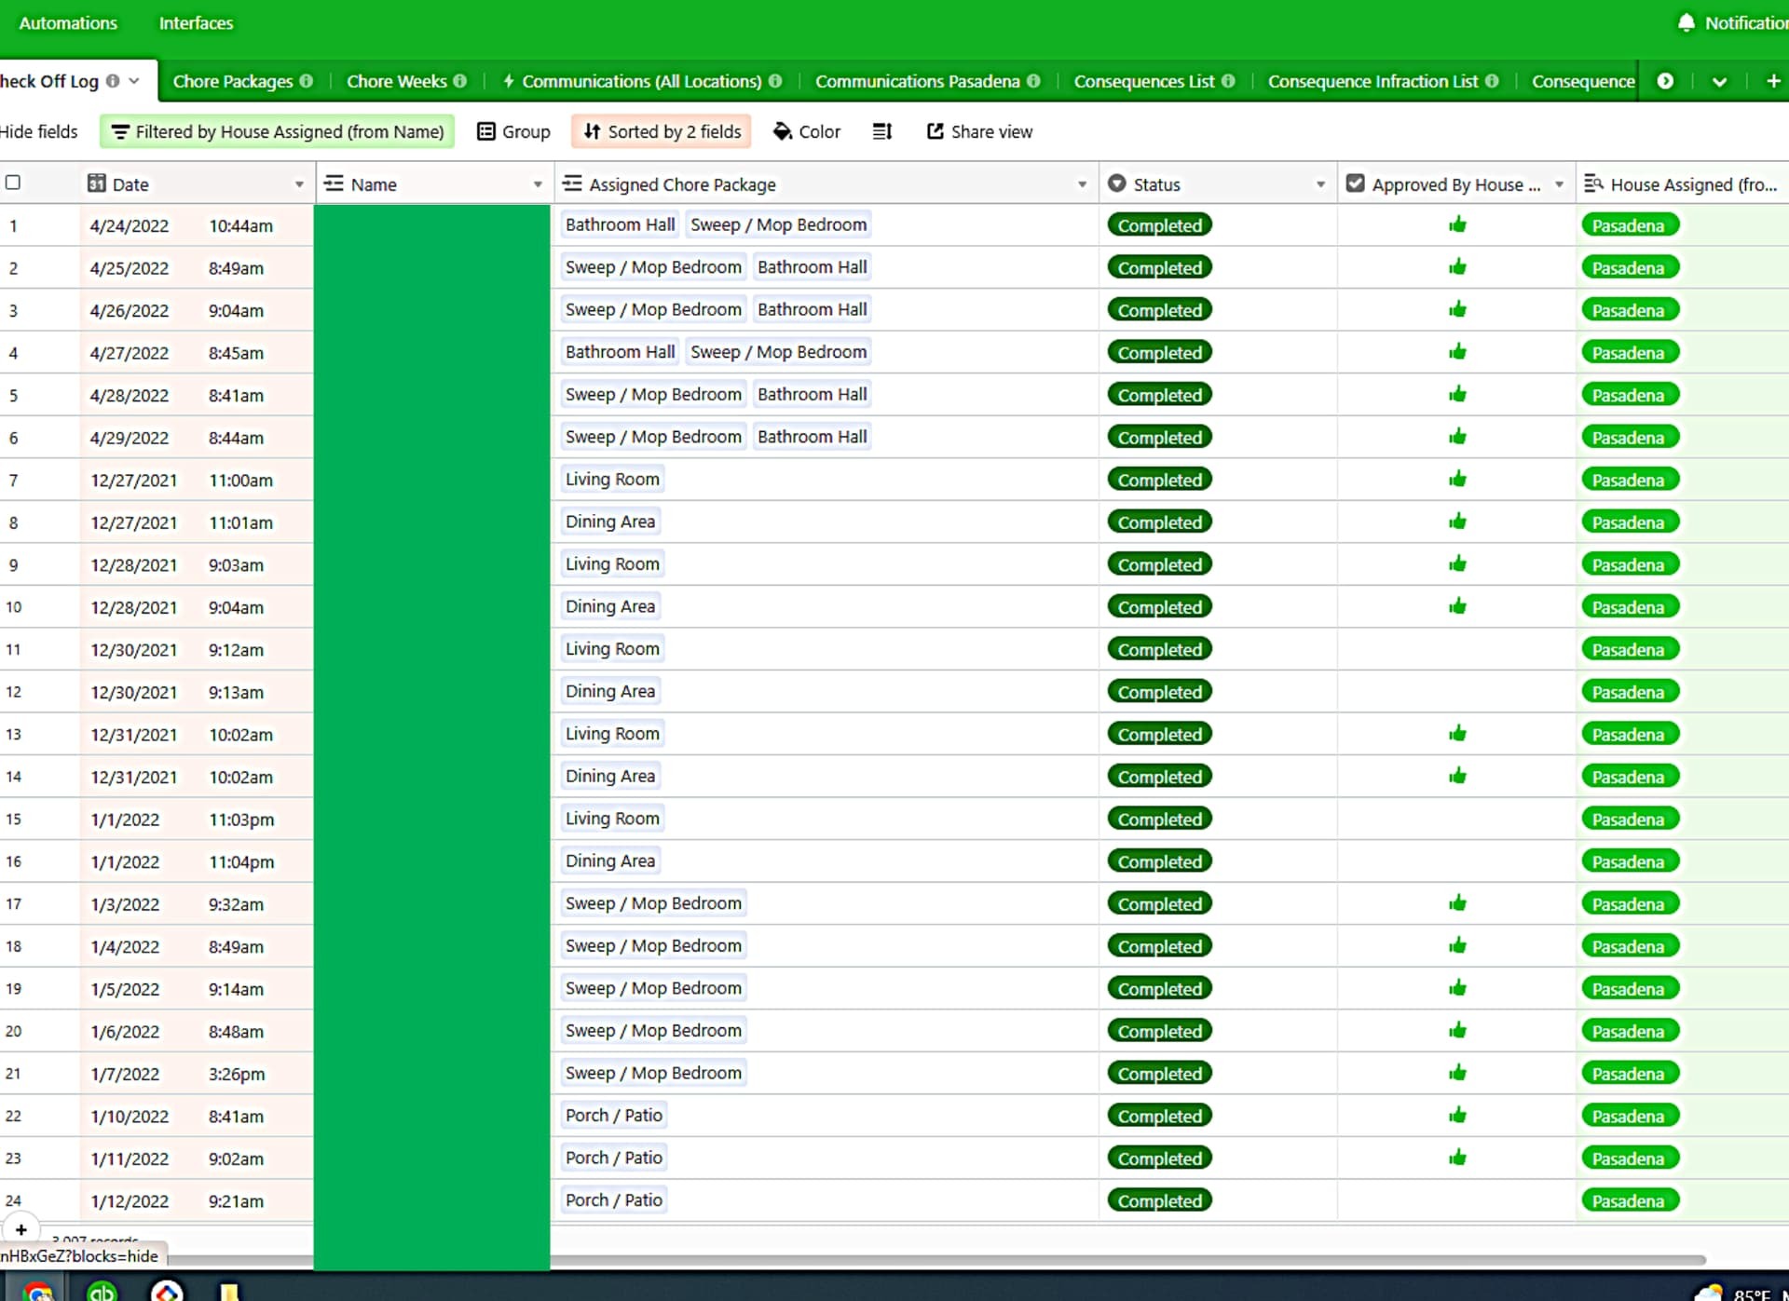Open the Status column dropdown arrow
This screenshot has width=1789, height=1301.
[x=1320, y=184]
